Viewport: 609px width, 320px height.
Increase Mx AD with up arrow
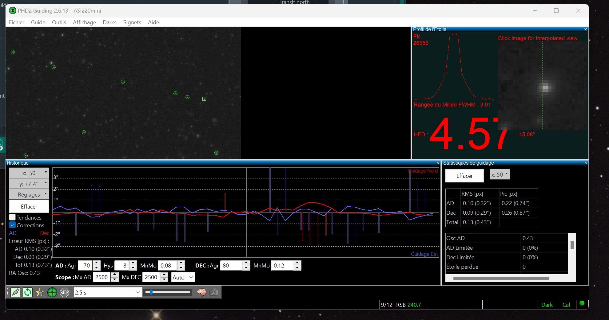click(x=115, y=275)
